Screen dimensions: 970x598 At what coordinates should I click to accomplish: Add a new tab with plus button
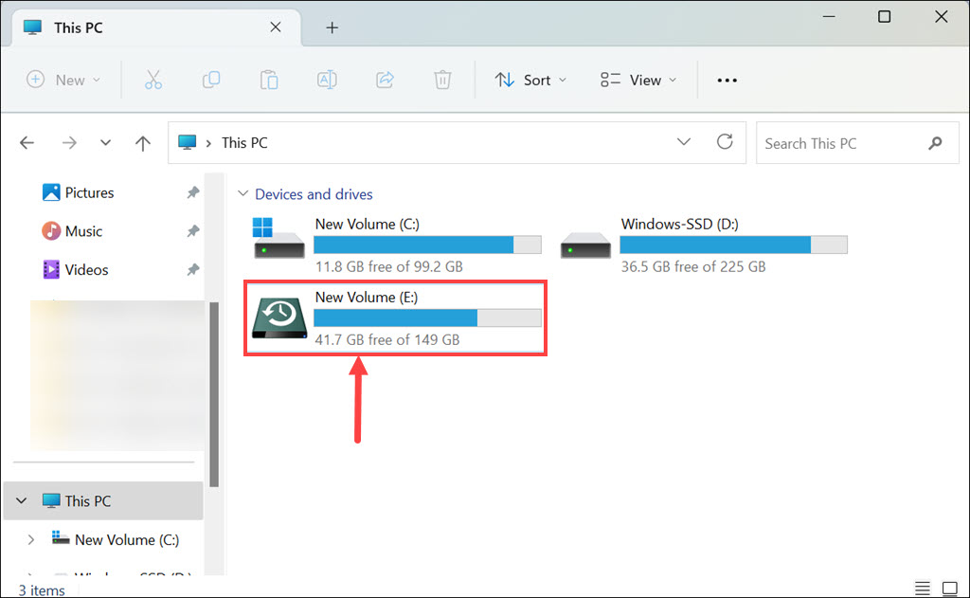tap(332, 27)
